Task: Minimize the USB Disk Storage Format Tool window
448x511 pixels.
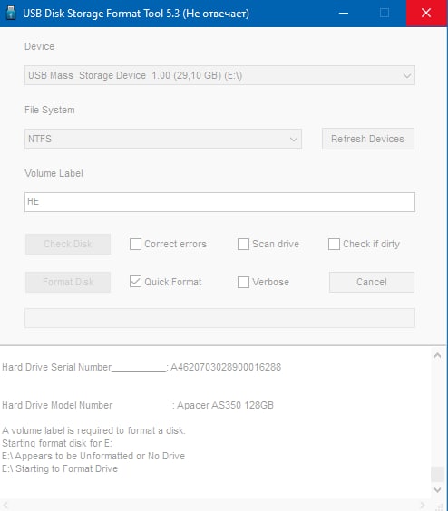Action: click(x=344, y=13)
